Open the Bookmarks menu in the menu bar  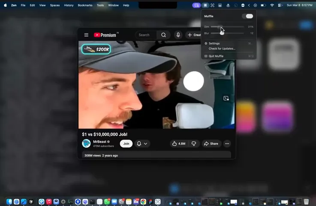click(x=84, y=5)
